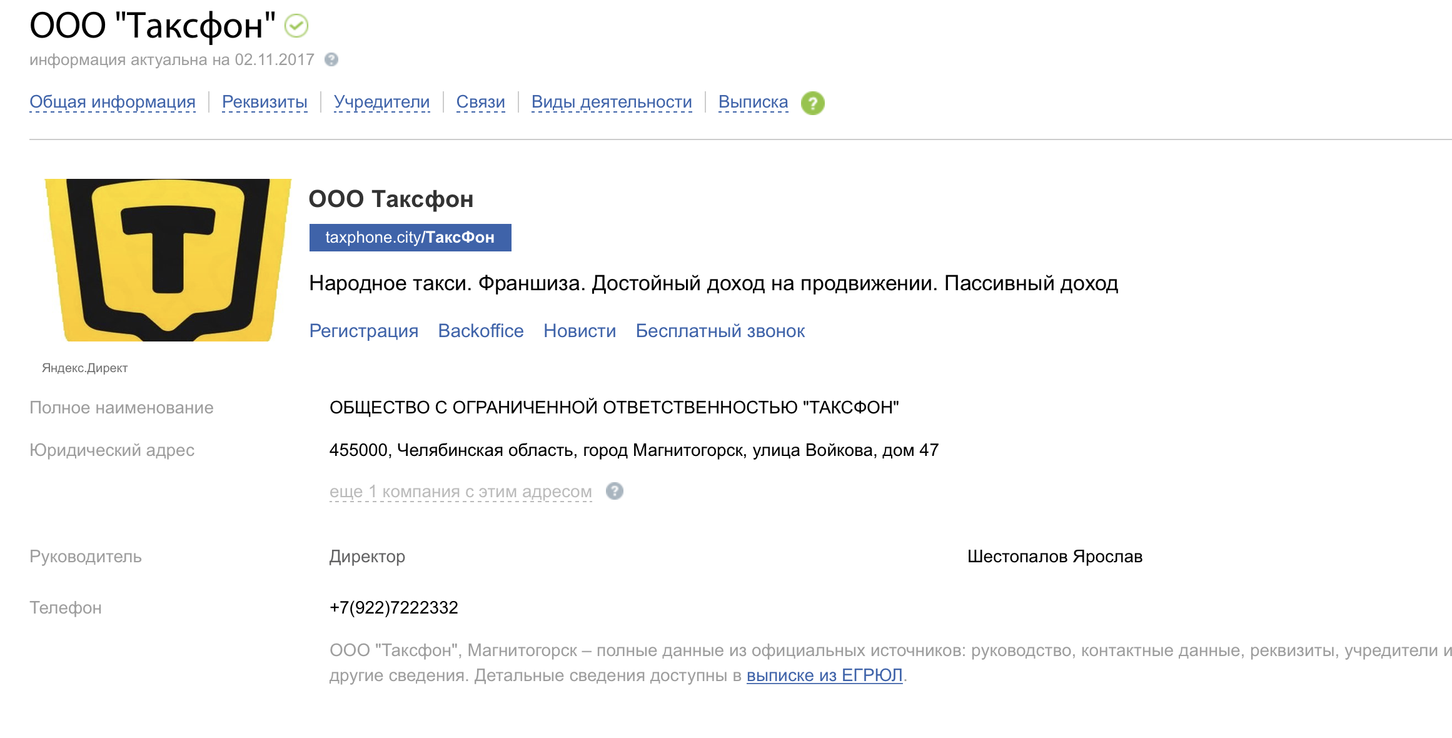The image size is (1452, 738).
Task: Click the Яндекс.Директ label
Action: 85,368
